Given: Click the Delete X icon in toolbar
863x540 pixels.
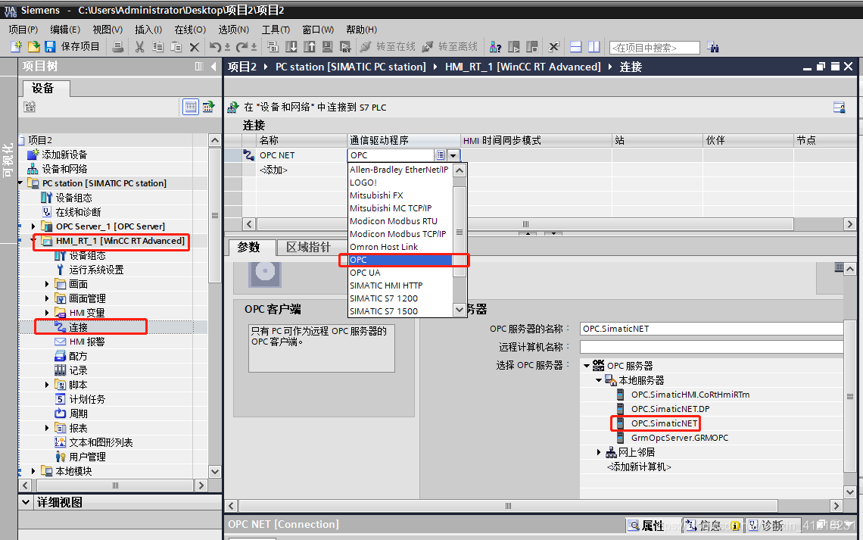Looking at the screenshot, I should pyautogui.click(x=194, y=48).
